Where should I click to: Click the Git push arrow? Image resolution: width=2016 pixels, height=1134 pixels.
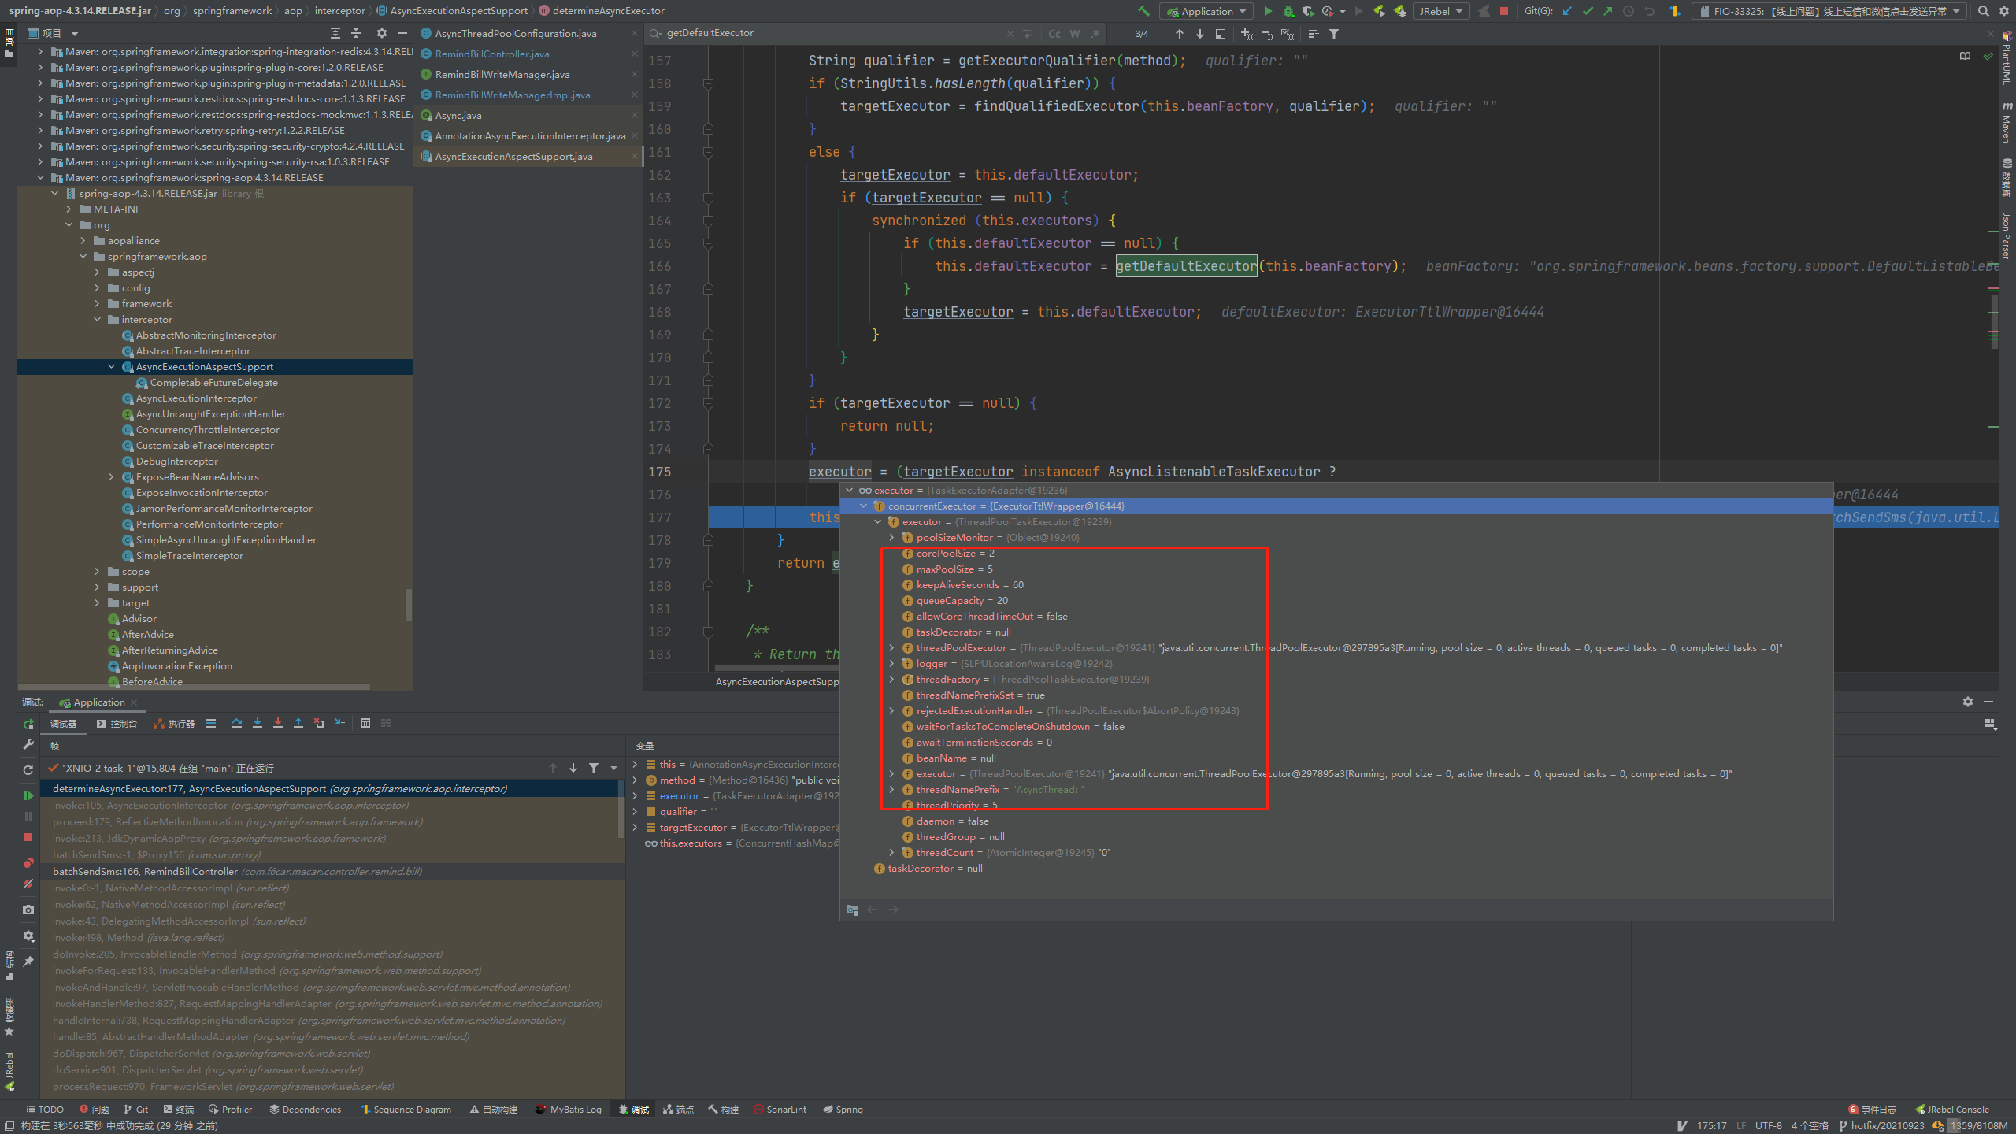[x=1608, y=11]
